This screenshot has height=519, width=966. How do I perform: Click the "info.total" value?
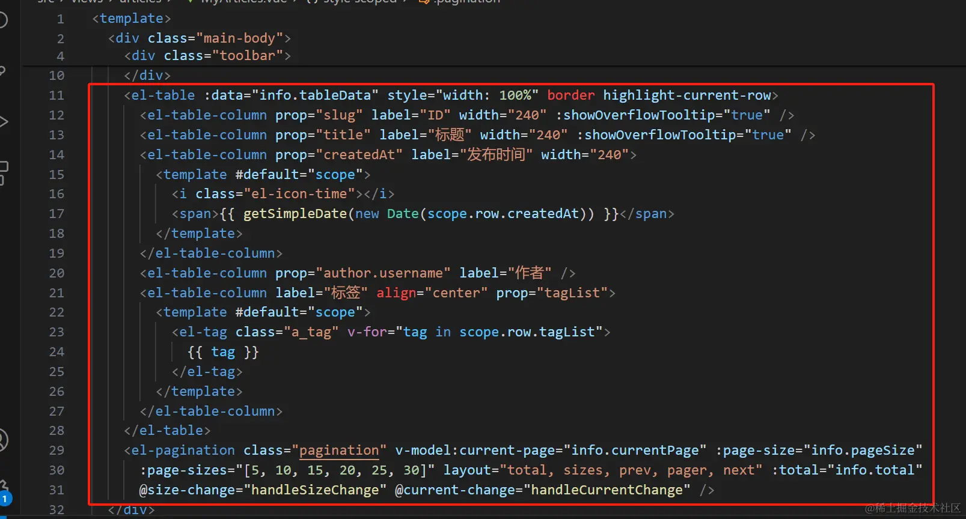coord(875,470)
